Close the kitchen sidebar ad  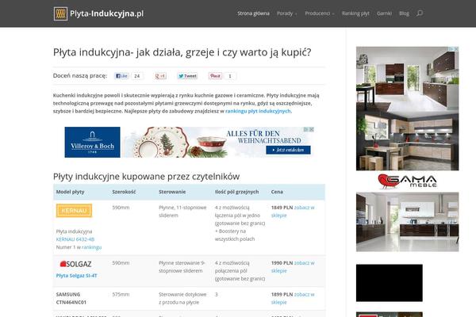coord(456,49)
